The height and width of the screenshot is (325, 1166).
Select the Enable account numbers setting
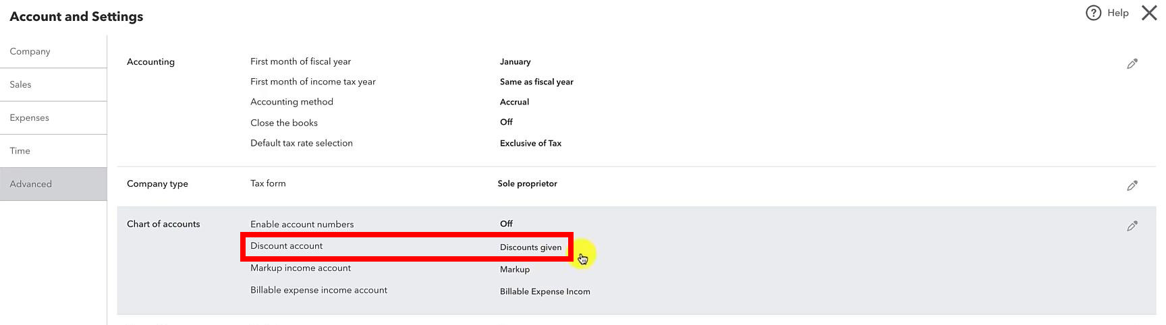[302, 224]
